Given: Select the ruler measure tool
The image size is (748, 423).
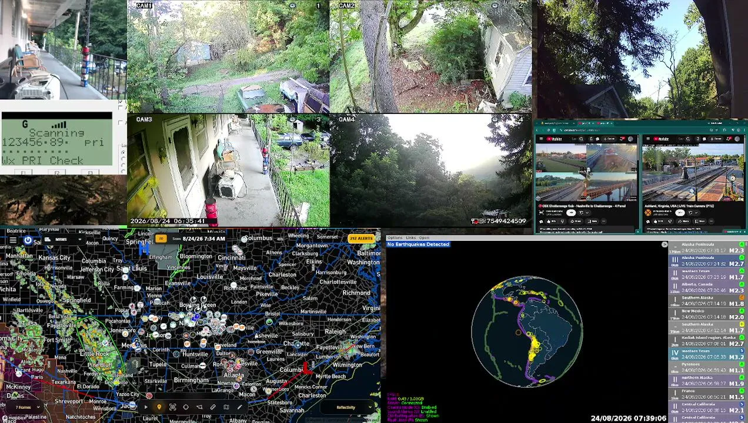Looking at the screenshot, I should click(213, 407).
